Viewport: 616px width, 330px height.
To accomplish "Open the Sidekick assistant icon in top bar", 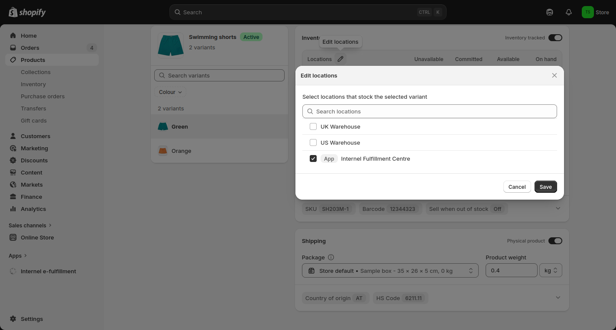I will tap(550, 12).
